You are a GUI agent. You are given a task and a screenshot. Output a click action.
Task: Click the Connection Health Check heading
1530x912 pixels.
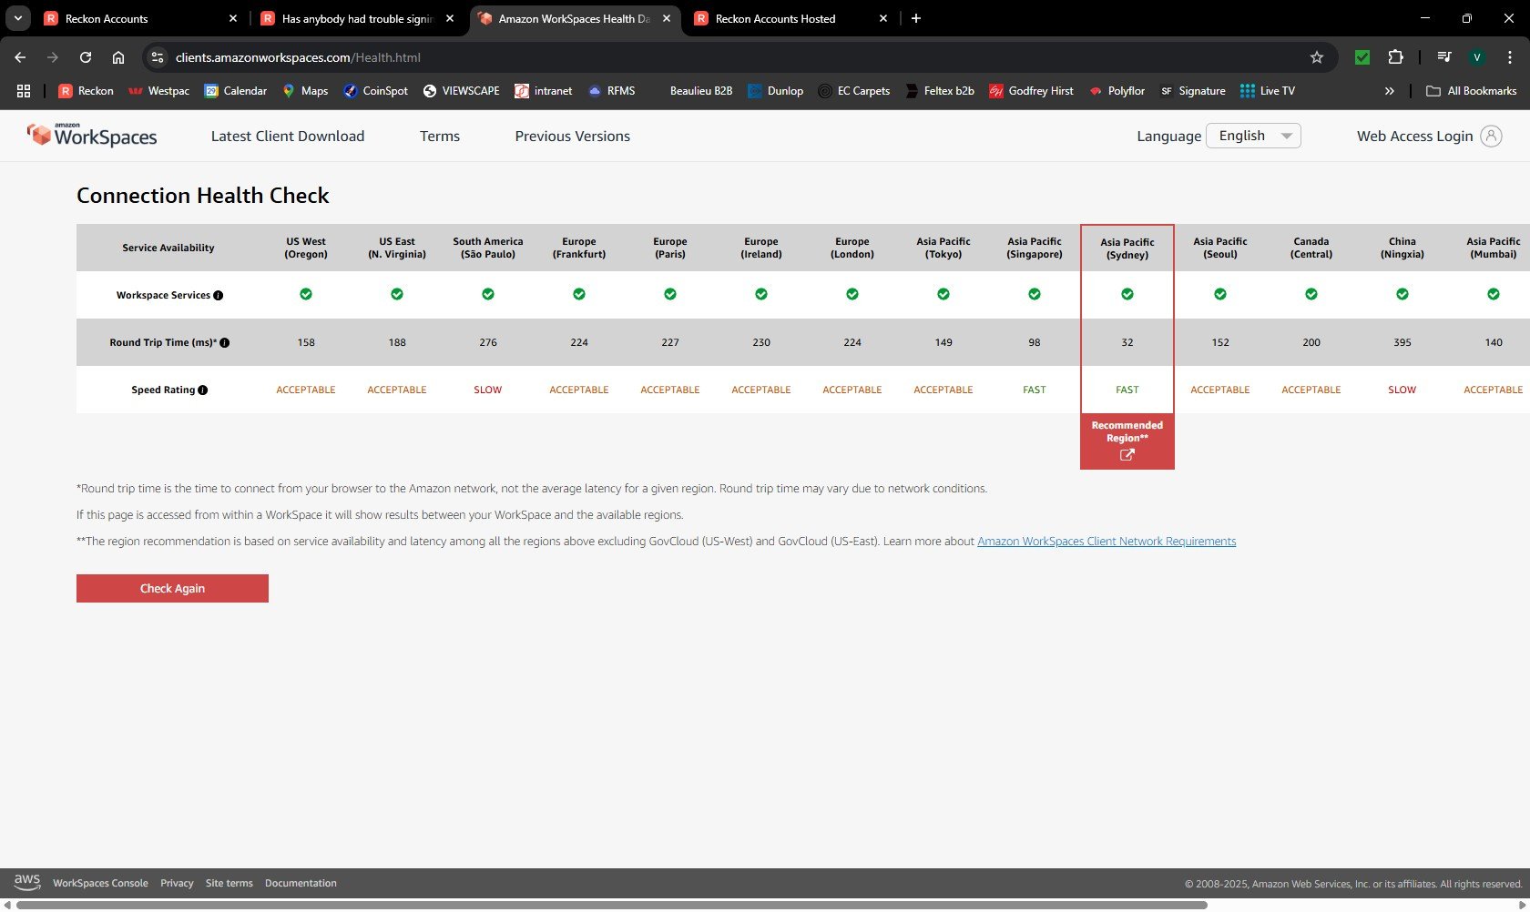[203, 196]
